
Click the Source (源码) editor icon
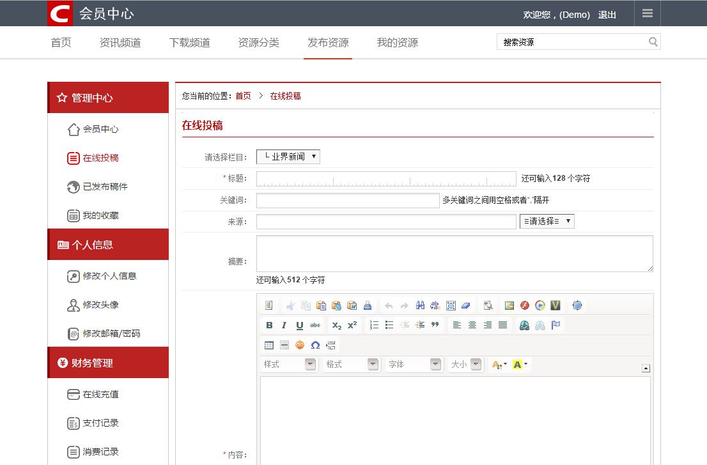tap(268, 305)
